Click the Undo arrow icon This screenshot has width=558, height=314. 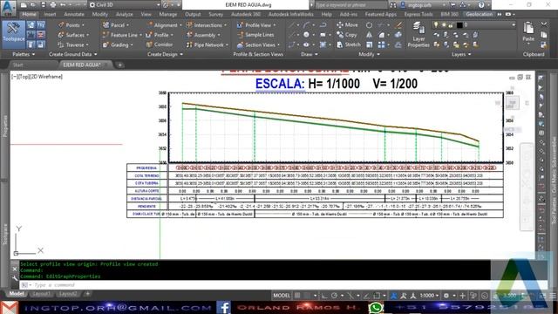pos(63,5)
